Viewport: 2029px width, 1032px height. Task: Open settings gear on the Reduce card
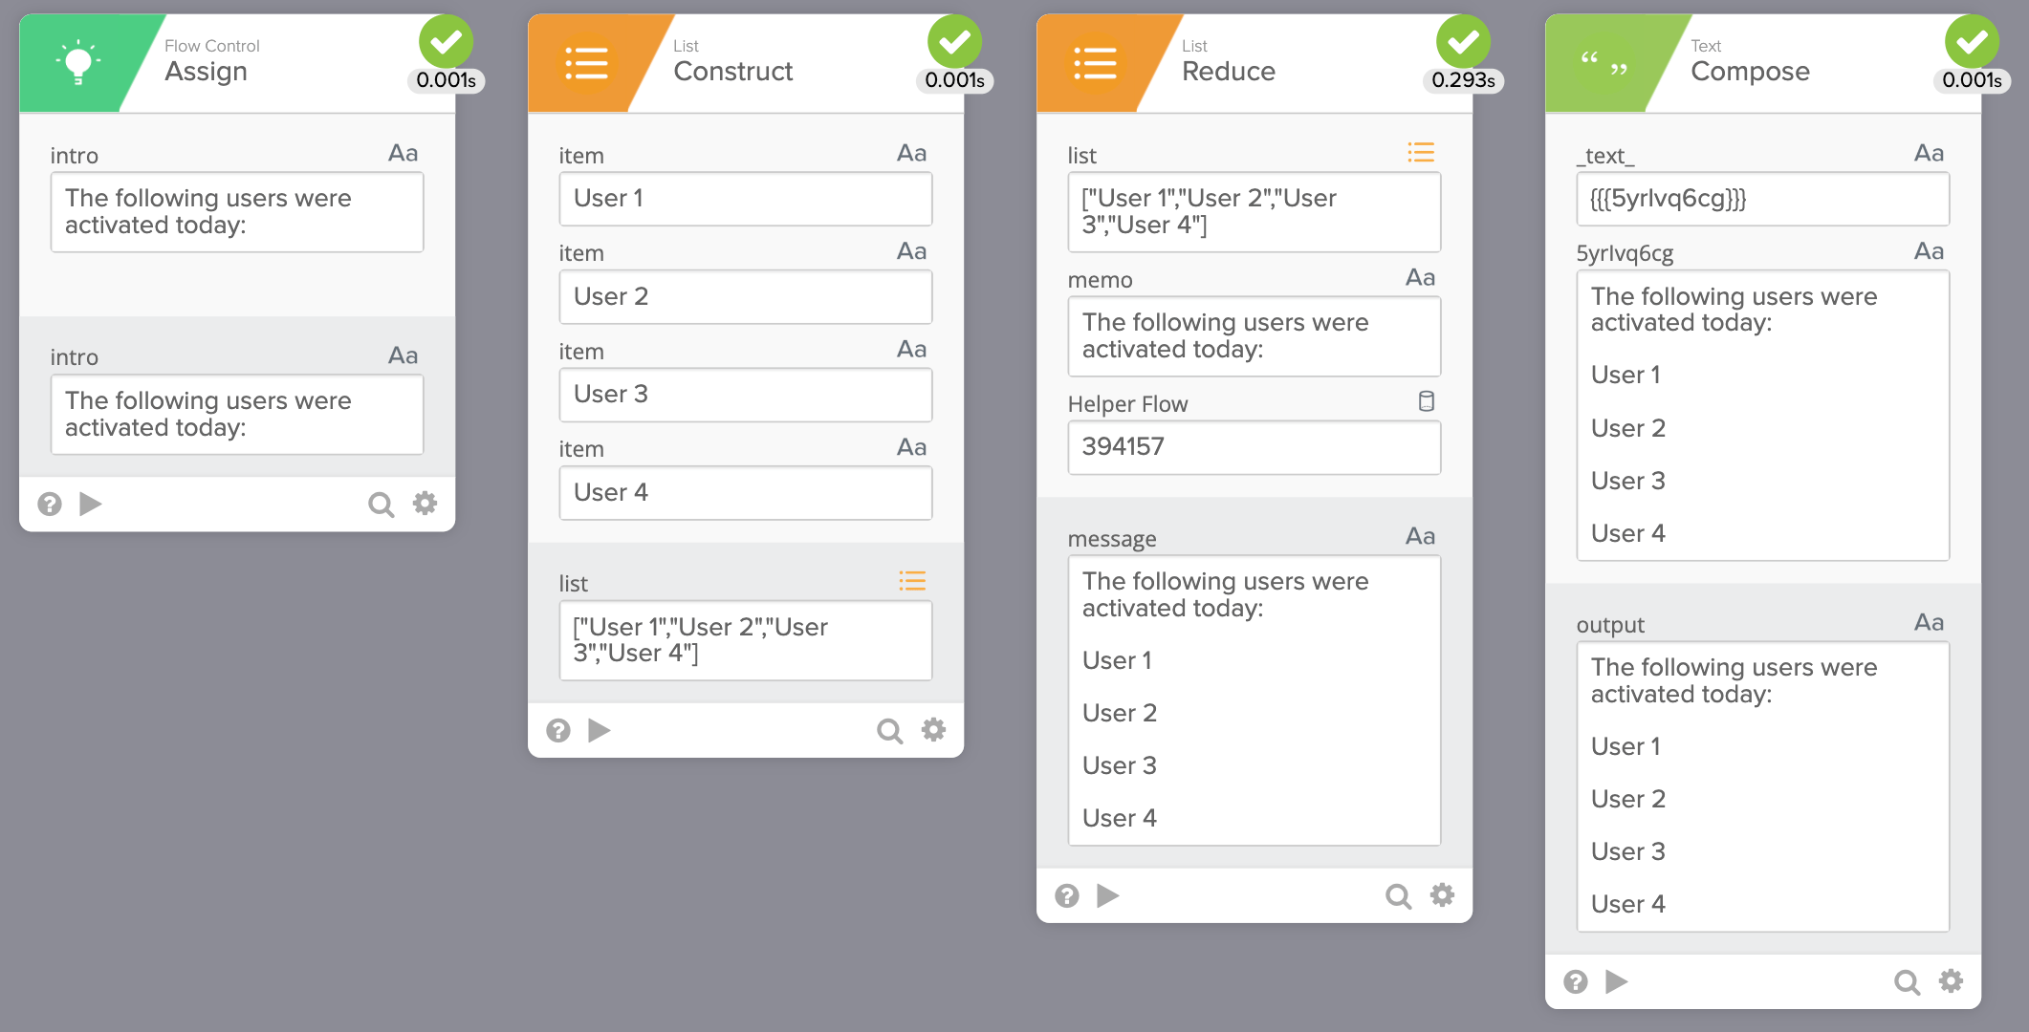[x=1442, y=895]
